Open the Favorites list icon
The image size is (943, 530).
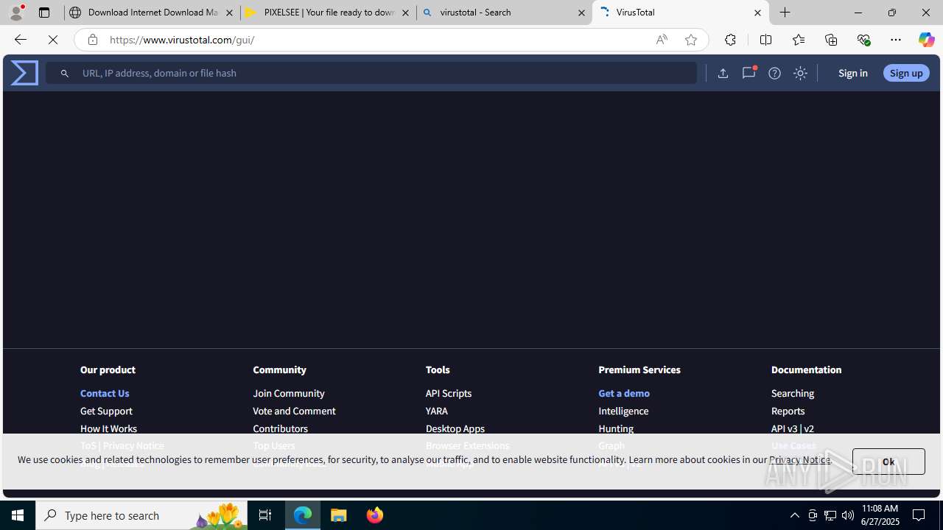(798, 40)
